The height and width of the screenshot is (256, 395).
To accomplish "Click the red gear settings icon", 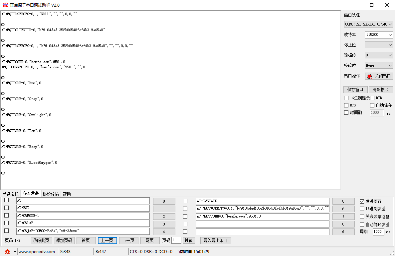I will (7, 251).
